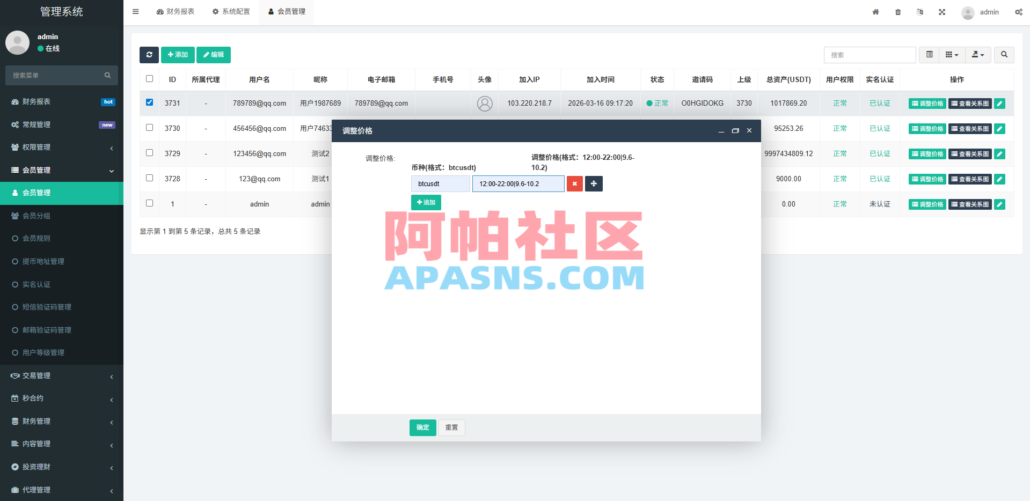Focus the table 搜索 search field

[x=870, y=55]
